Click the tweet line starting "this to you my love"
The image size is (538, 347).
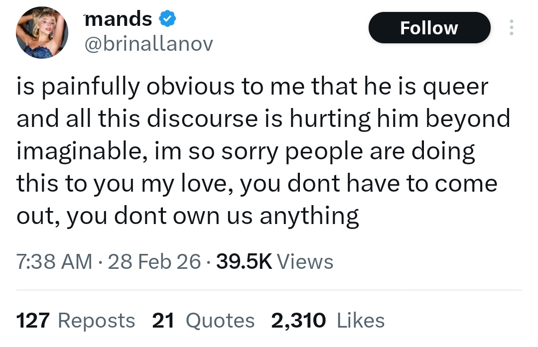pos(257,184)
